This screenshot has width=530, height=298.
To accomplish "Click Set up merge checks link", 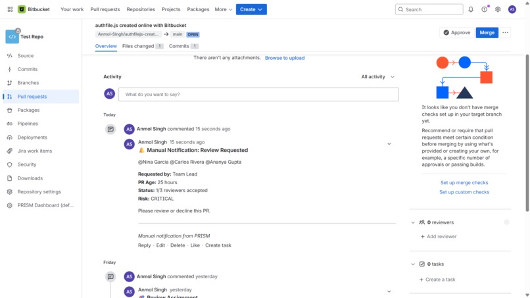I will click(464, 183).
